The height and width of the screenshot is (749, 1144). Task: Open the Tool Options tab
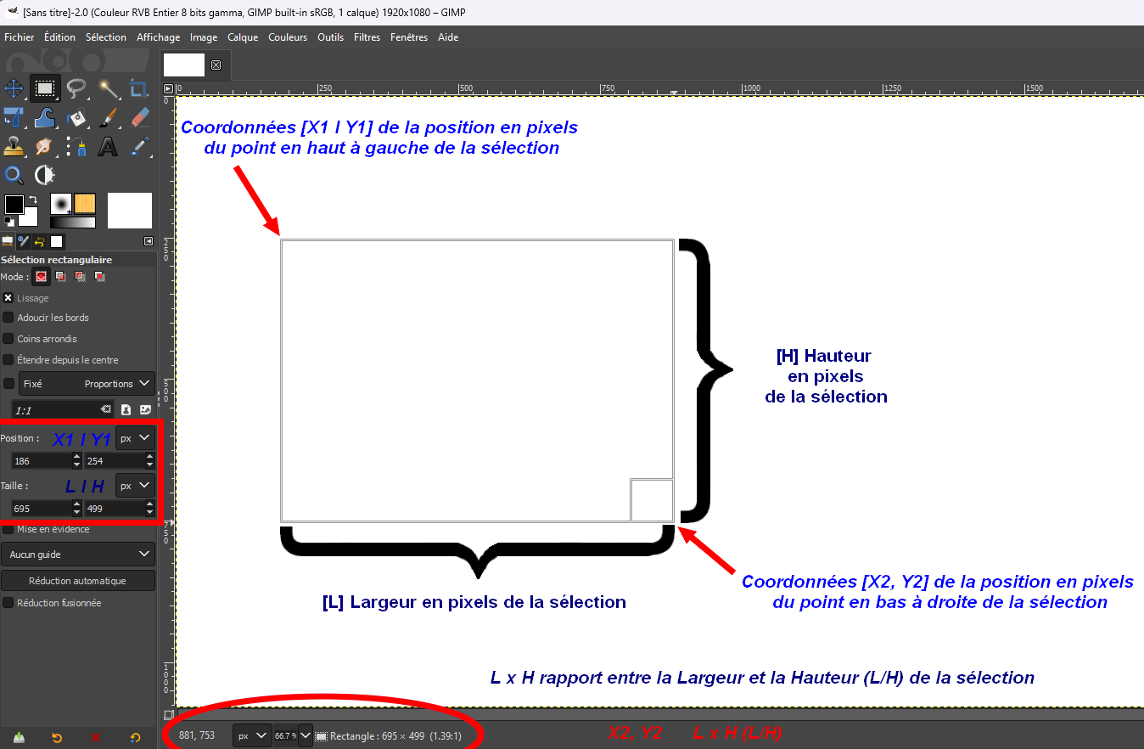click(8, 242)
